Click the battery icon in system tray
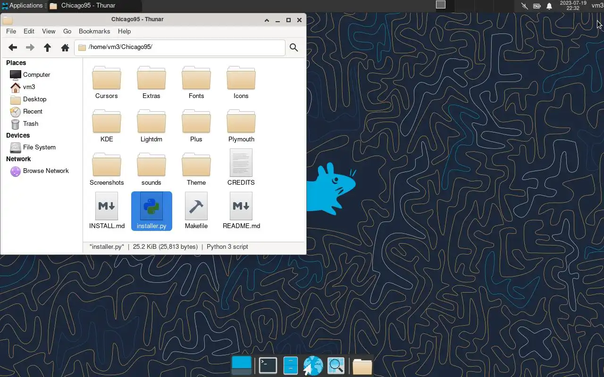Image resolution: width=604 pixels, height=377 pixels. coord(537,6)
